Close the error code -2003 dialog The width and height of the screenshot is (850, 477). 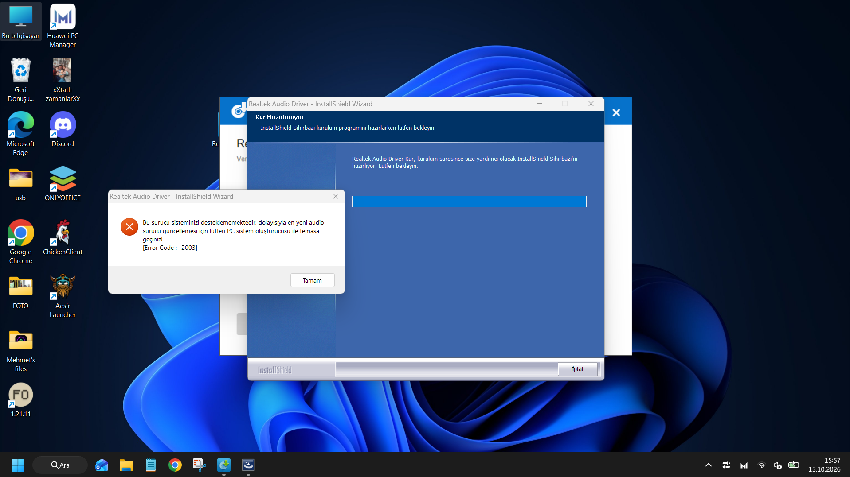click(336, 196)
